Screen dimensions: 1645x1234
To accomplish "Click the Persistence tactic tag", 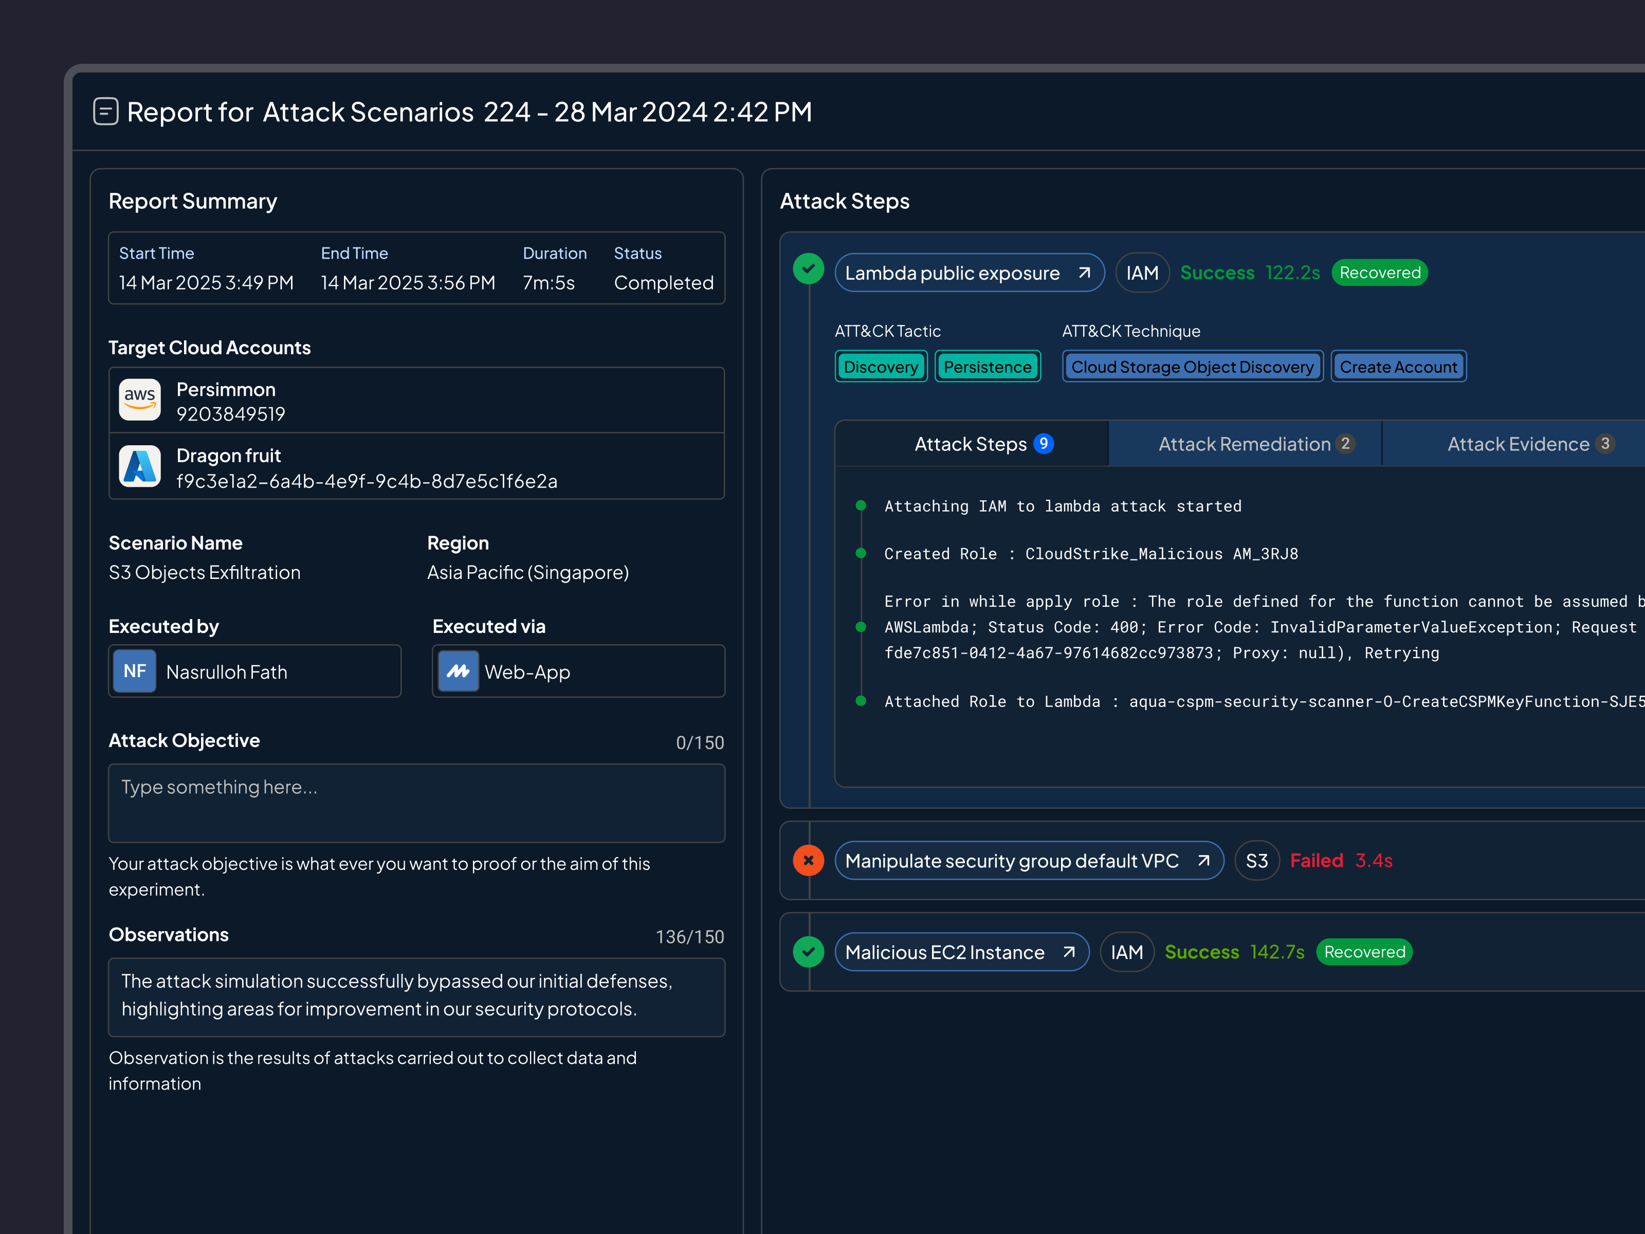I will pos(987,367).
